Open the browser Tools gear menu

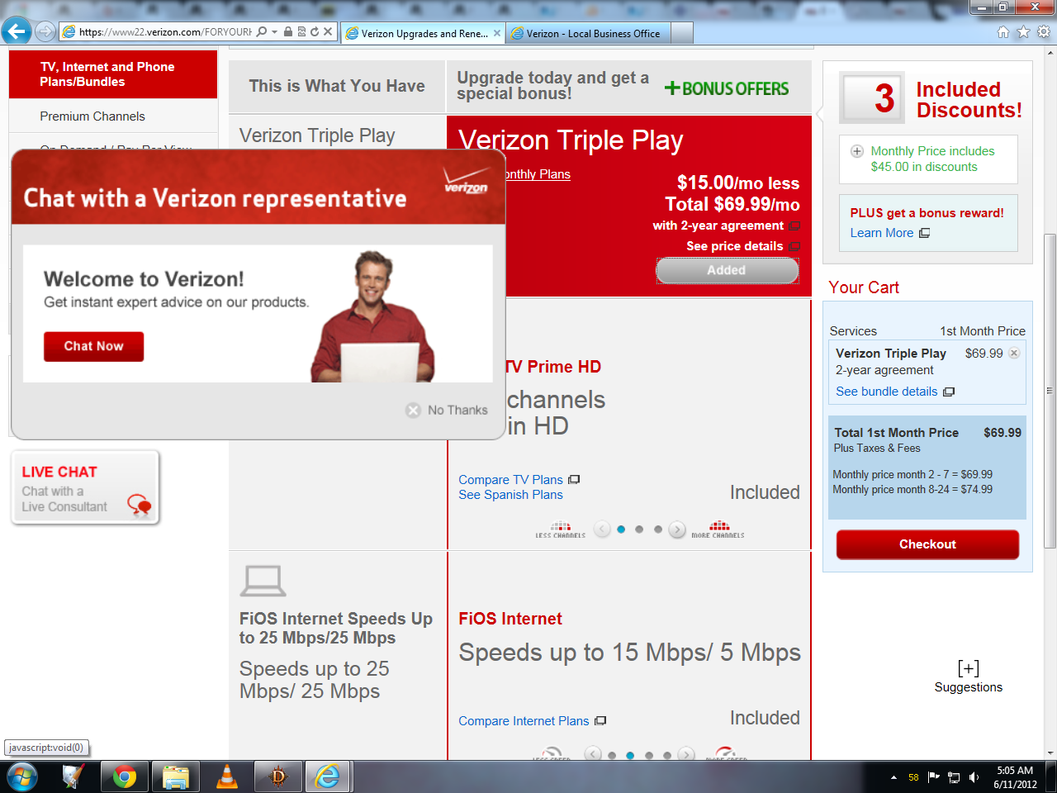[1044, 32]
